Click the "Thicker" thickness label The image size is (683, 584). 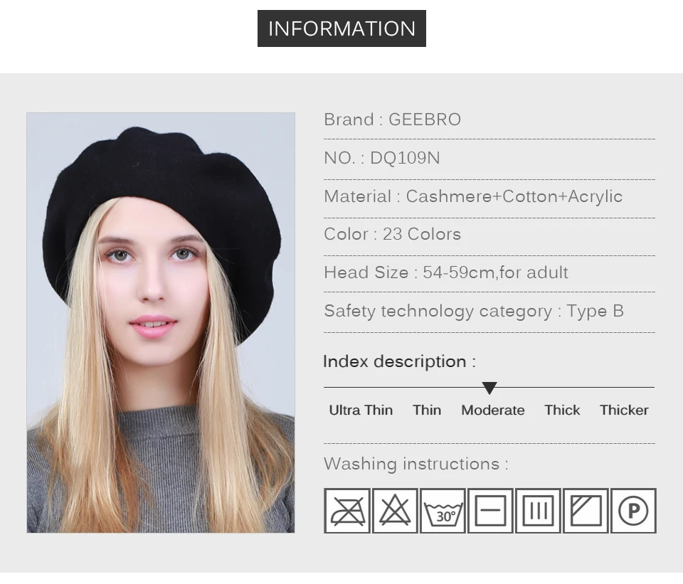tap(624, 410)
